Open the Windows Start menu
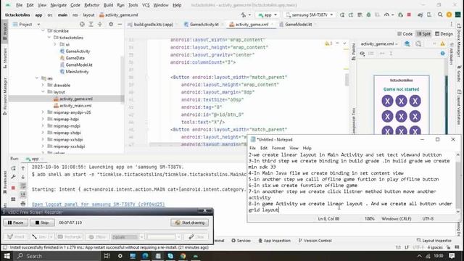This screenshot has height=261, width=464. (x=7, y=256)
